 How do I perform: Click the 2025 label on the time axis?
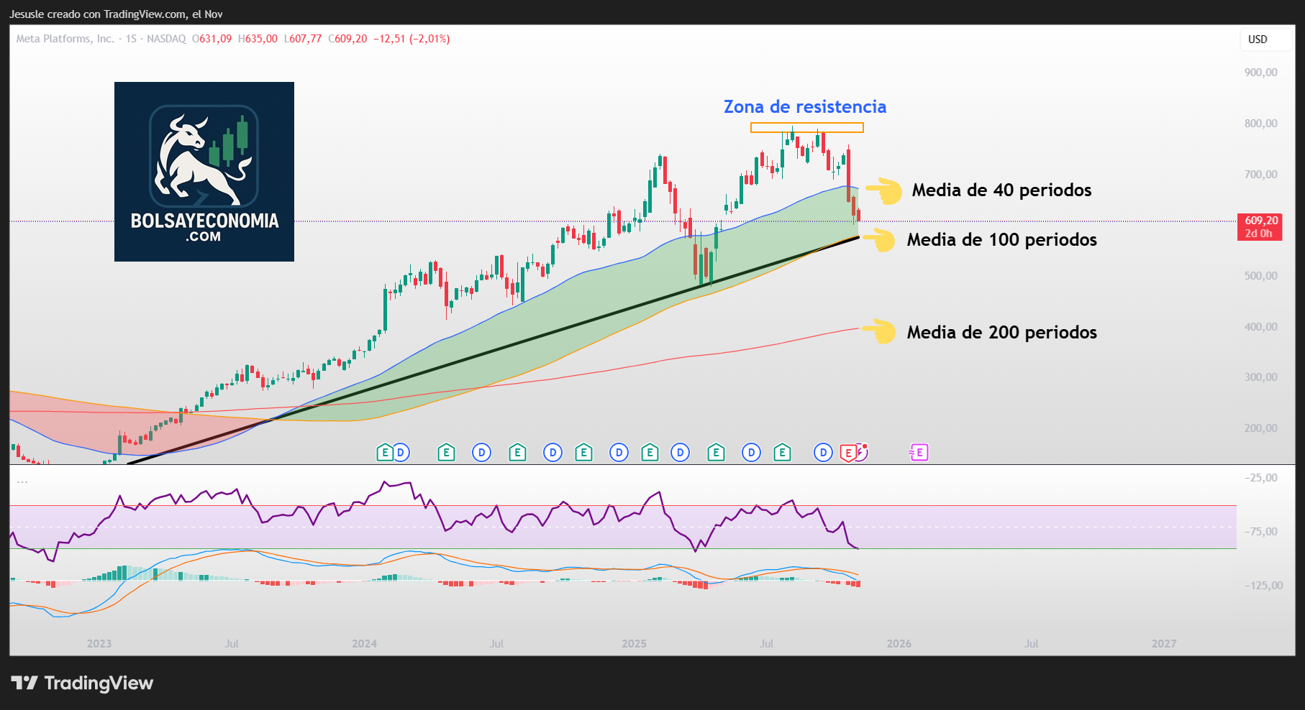(634, 644)
